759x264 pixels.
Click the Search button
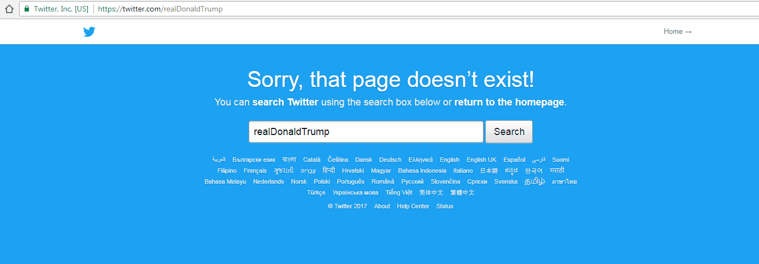coord(509,132)
